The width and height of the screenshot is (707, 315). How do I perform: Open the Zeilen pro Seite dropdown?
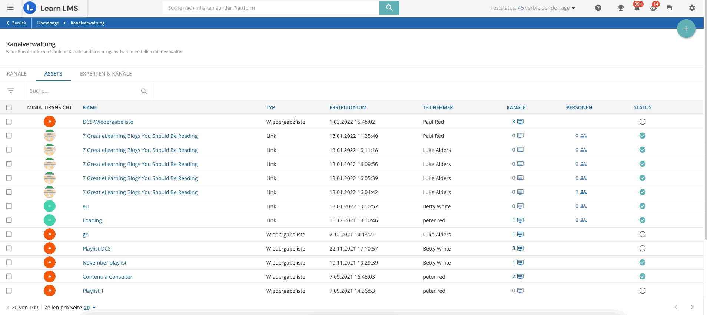[x=90, y=308]
